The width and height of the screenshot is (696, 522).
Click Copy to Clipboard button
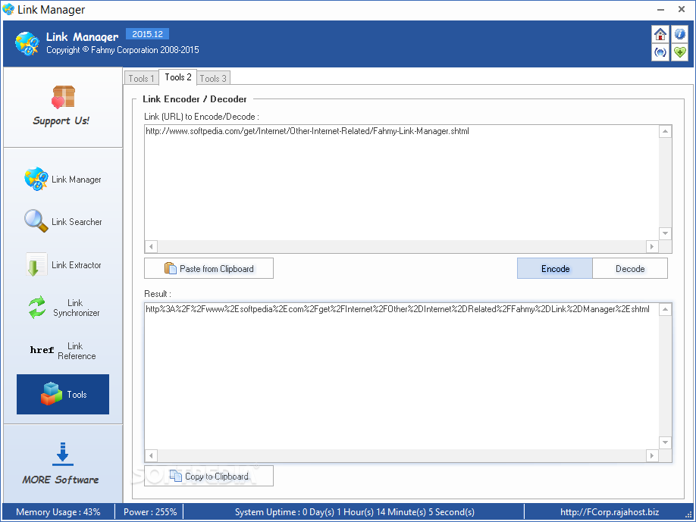pos(208,476)
